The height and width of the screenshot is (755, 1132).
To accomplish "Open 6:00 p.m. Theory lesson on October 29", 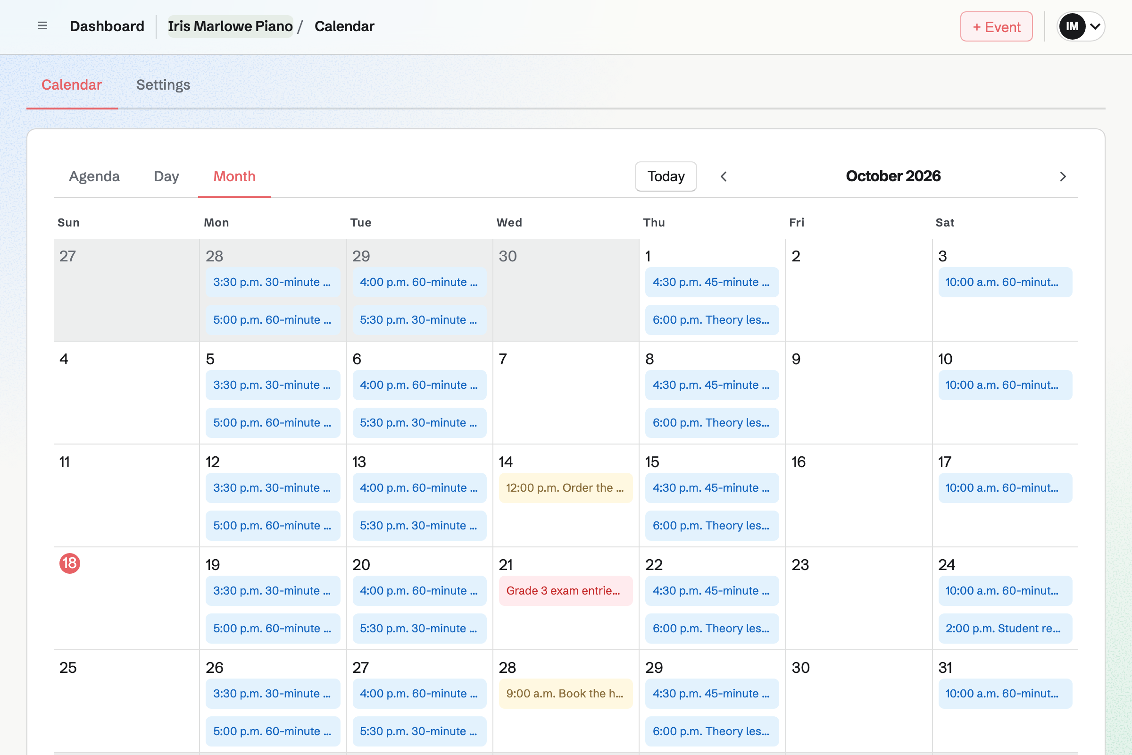I will click(712, 731).
